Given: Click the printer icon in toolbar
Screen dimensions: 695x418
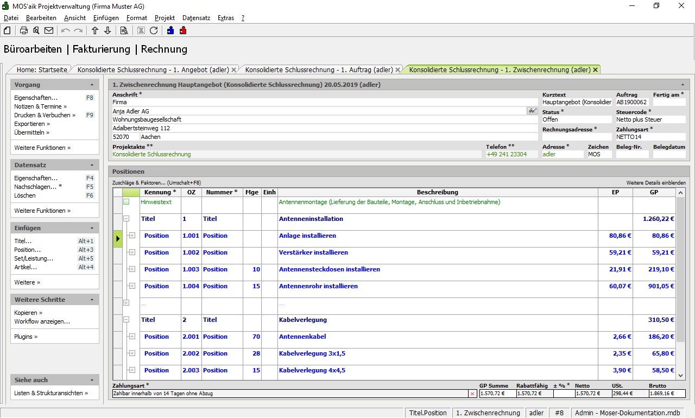Looking at the screenshot, I should [24, 30].
